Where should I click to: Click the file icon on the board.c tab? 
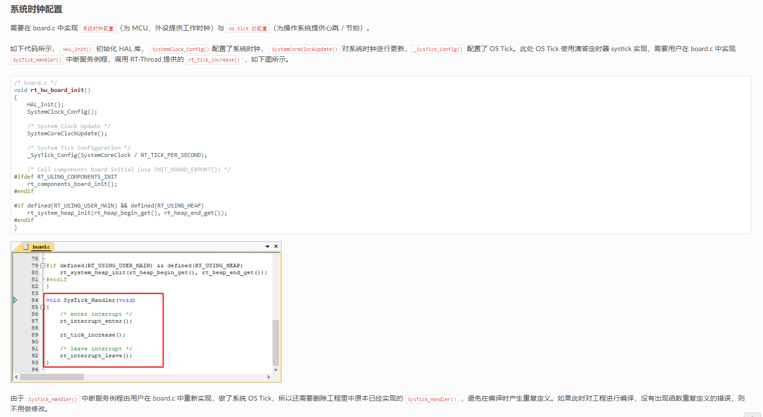coord(26,247)
